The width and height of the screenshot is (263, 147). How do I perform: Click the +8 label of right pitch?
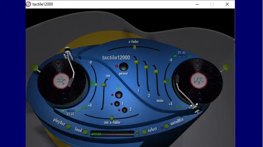pos(170,104)
